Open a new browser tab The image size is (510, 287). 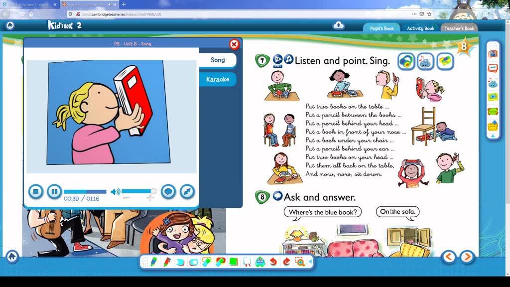124,4
